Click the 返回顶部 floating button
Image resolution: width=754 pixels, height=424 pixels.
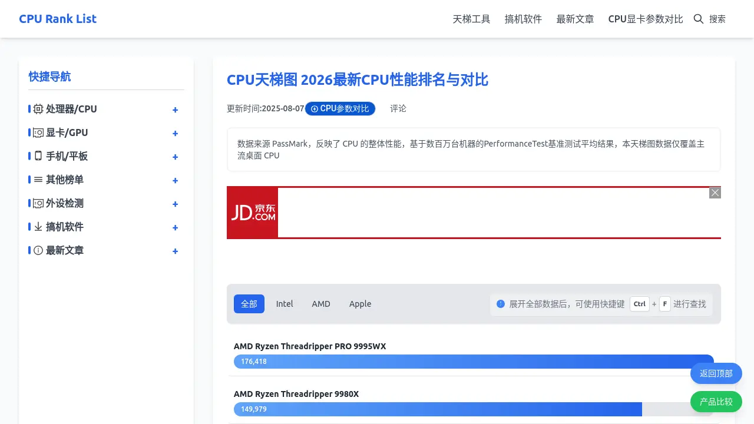pos(716,373)
